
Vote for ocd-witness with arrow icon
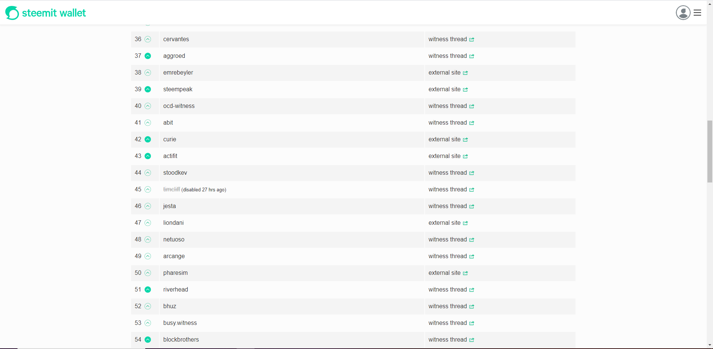tap(148, 106)
